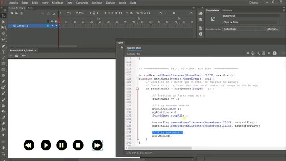The height and width of the screenshot is (161, 286).
Task: Select the Line tool
Action: (4, 58)
